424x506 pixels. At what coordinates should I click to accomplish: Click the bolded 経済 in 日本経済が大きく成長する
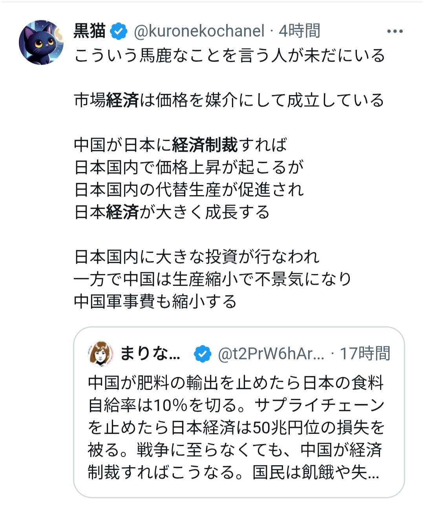pos(122,212)
